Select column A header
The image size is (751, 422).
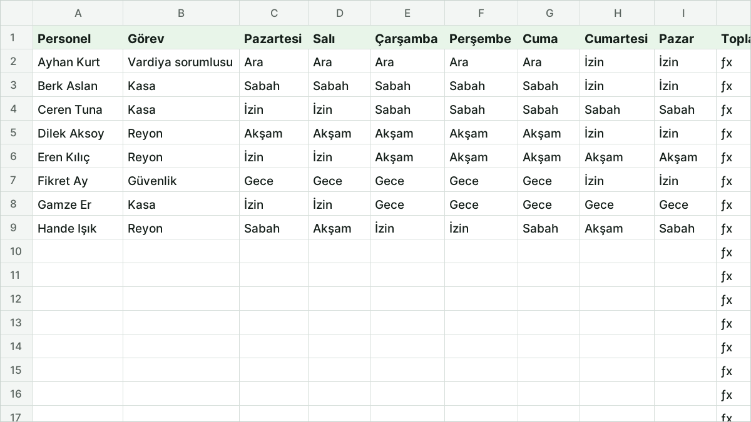[78, 13]
